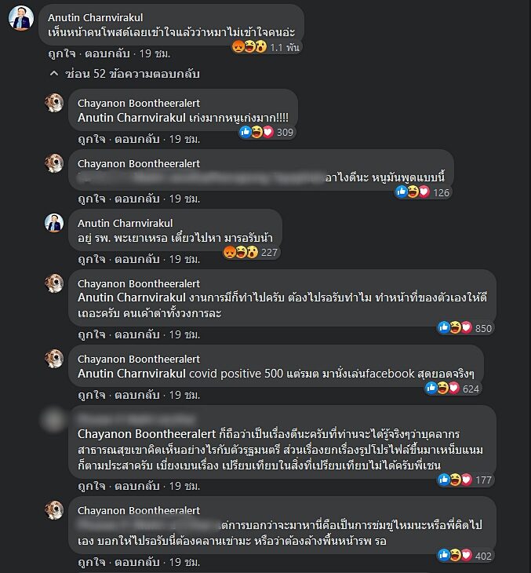Open the 309 reactions summary icons
The width and height of the screenshot is (531, 573).
pyautogui.click(x=267, y=133)
